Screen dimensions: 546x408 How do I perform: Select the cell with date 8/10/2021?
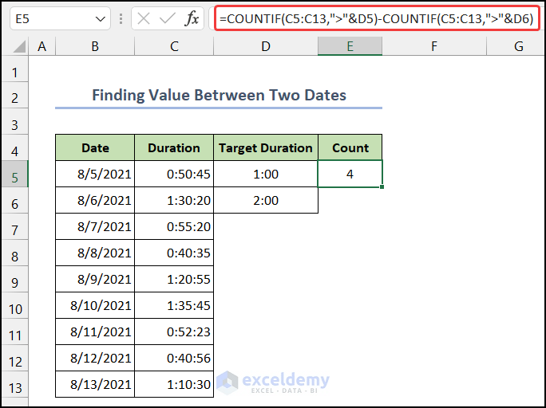pyautogui.click(x=95, y=305)
